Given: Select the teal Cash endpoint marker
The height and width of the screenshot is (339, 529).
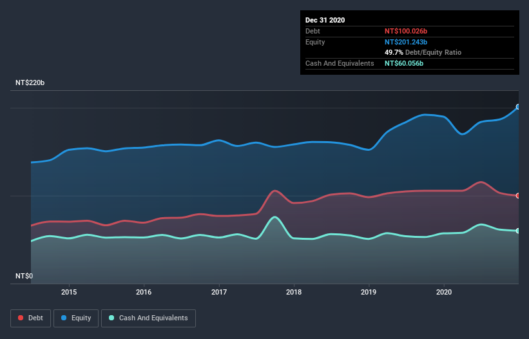Looking at the screenshot, I should [x=518, y=231].
